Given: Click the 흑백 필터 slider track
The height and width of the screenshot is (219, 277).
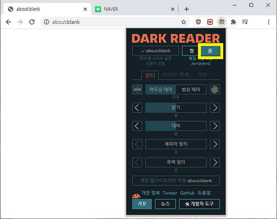Looking at the screenshot, I should [x=176, y=163].
